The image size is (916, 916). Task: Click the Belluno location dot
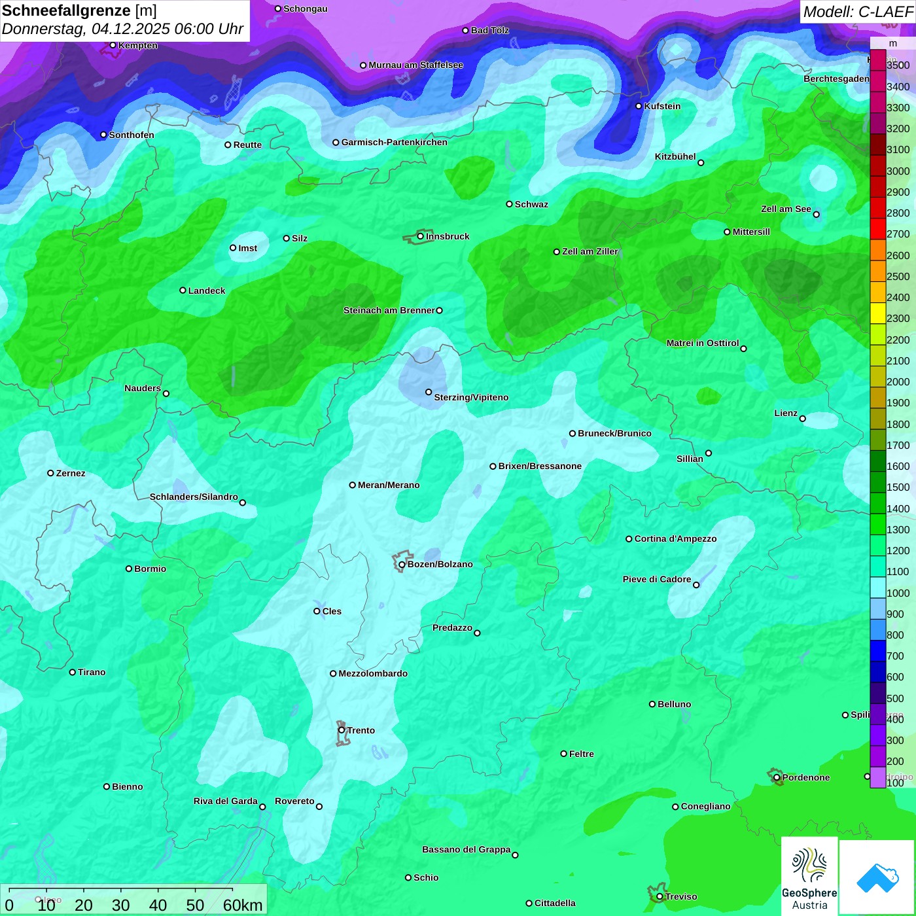(x=652, y=704)
